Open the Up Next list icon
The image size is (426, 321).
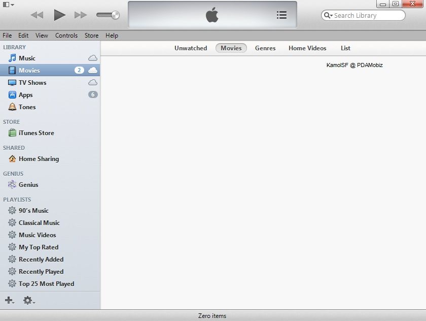tap(282, 15)
